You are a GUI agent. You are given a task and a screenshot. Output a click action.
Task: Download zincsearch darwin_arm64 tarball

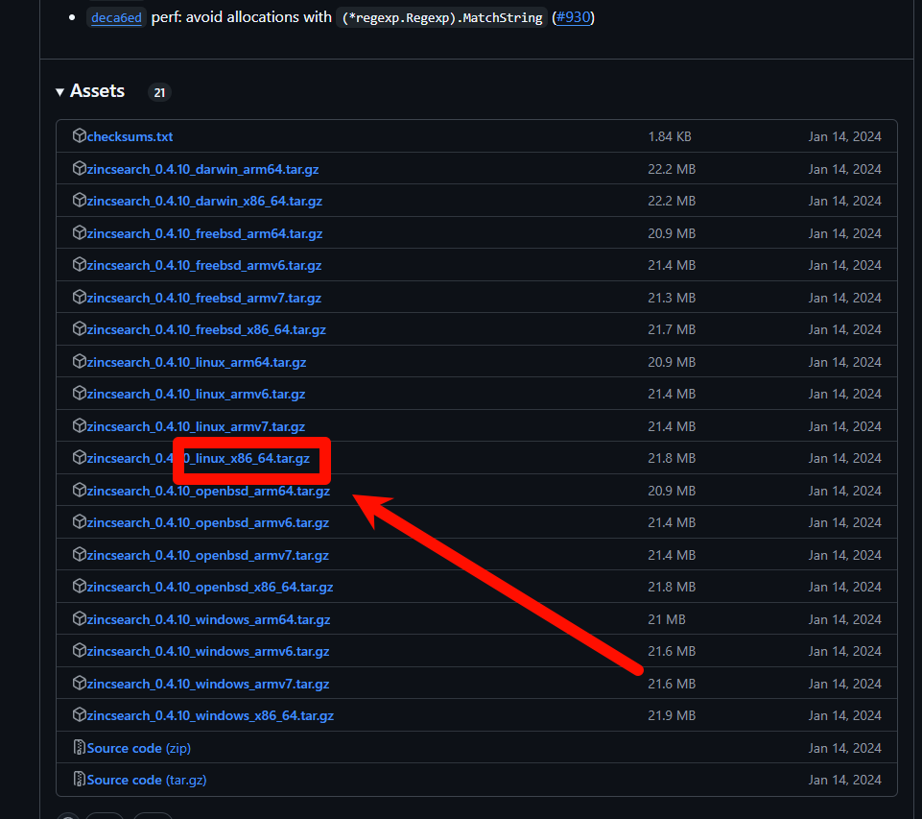pyautogui.click(x=202, y=169)
